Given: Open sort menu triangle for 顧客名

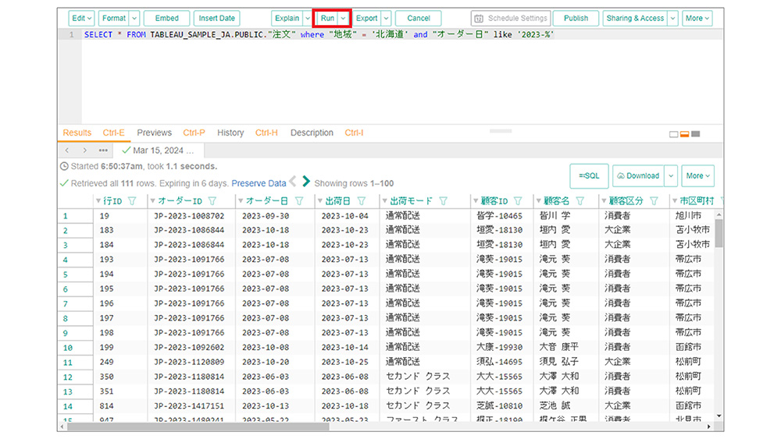Looking at the screenshot, I should 538,201.
